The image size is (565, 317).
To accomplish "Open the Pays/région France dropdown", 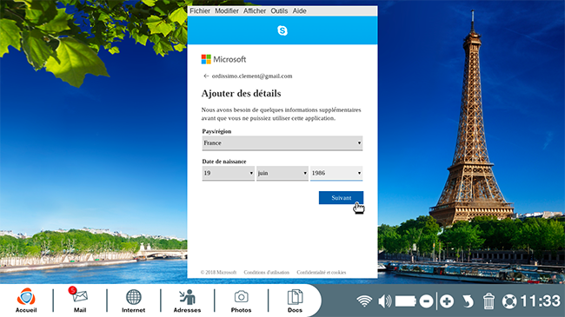I will pyautogui.click(x=282, y=143).
